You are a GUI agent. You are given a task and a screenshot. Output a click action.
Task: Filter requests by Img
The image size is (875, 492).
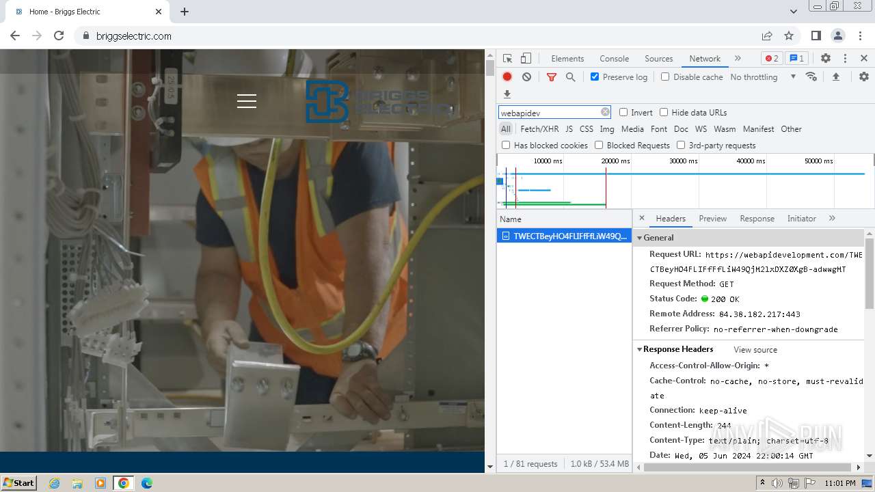[x=607, y=128]
